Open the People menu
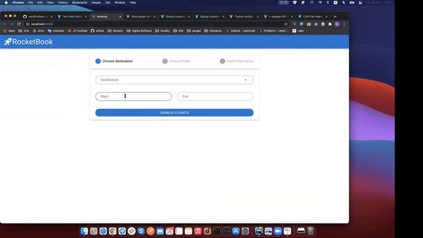This screenshot has width=423, height=238. [96, 3]
